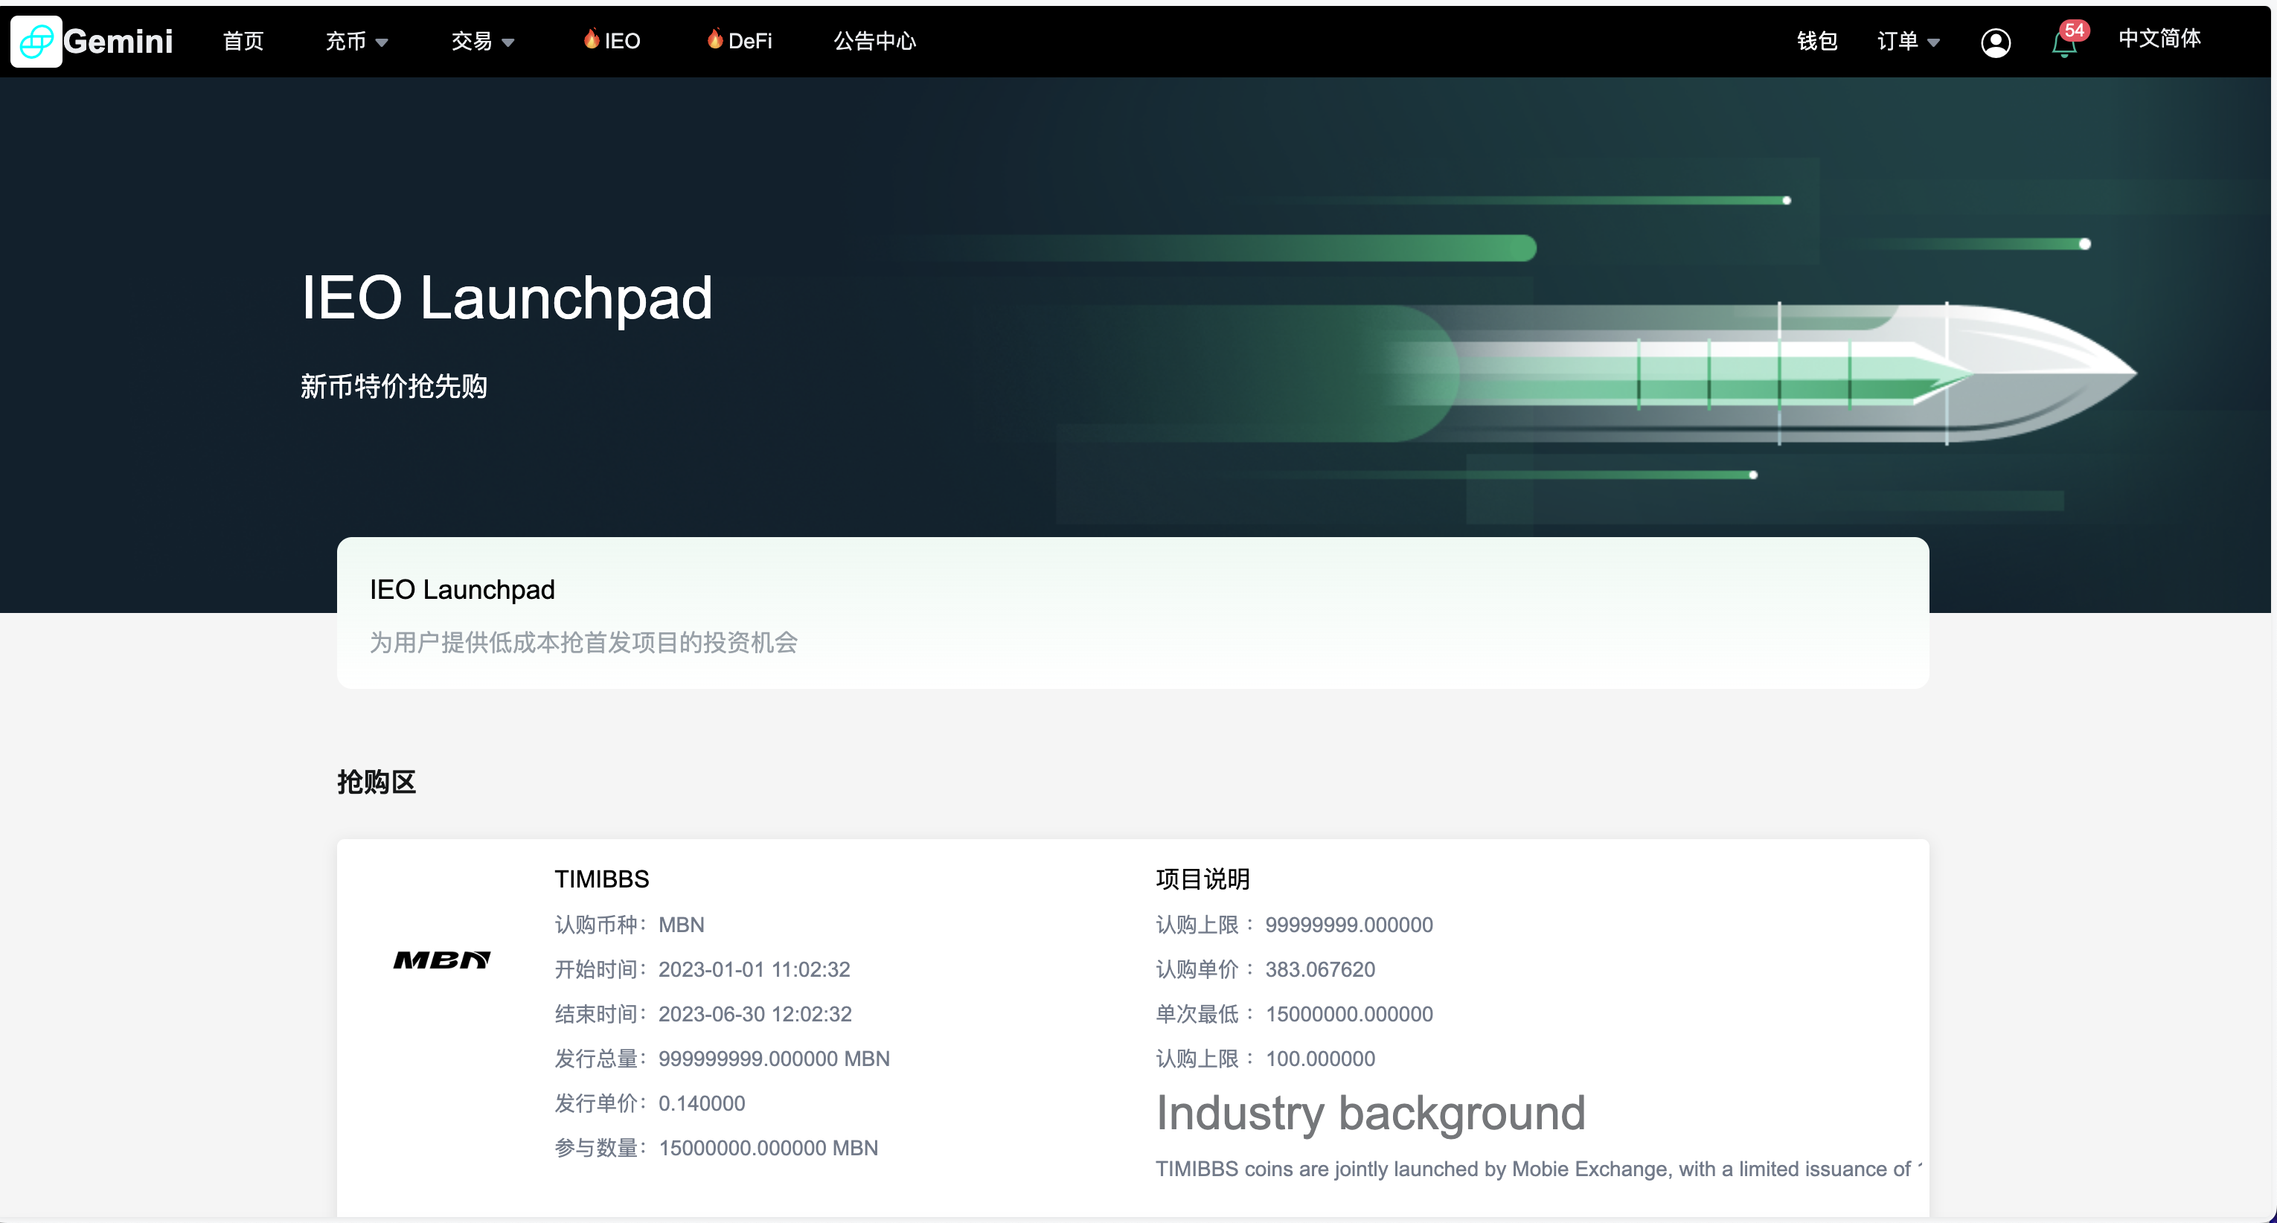Open the 公告中心 announcements page
2277x1223 pixels.
tap(874, 42)
